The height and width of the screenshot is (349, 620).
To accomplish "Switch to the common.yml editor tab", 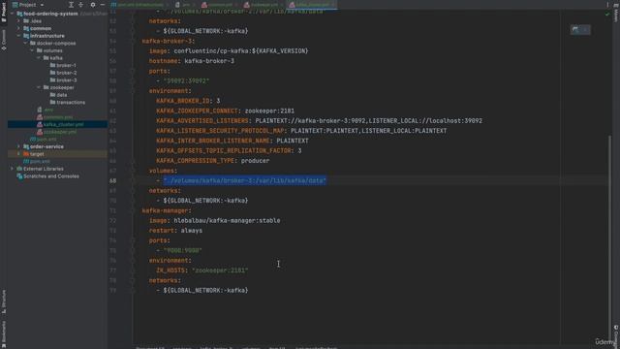I will [x=220, y=5].
